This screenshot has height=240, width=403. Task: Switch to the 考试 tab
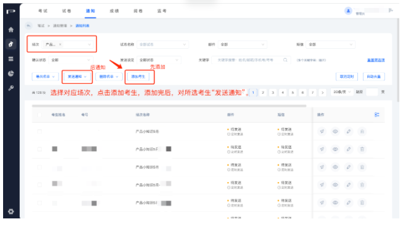pos(43,10)
